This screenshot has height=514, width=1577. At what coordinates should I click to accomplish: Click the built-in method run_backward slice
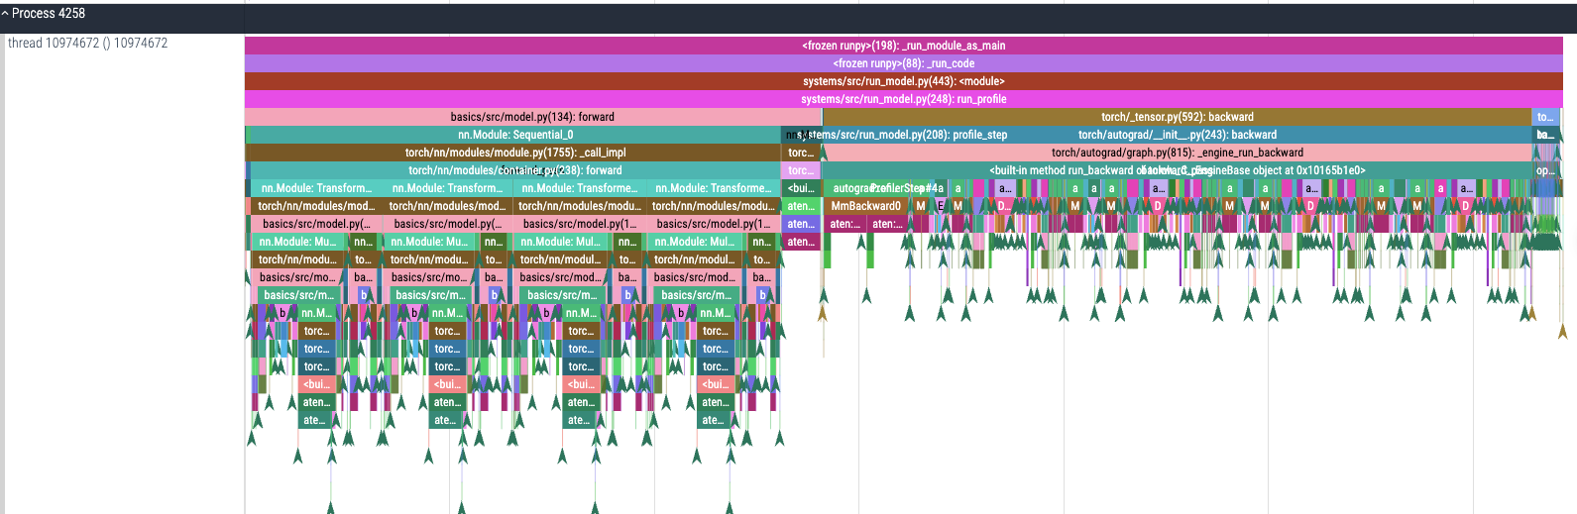(x=1177, y=170)
